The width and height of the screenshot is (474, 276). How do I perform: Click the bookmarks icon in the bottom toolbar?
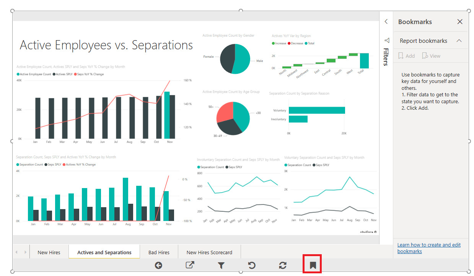point(312,265)
